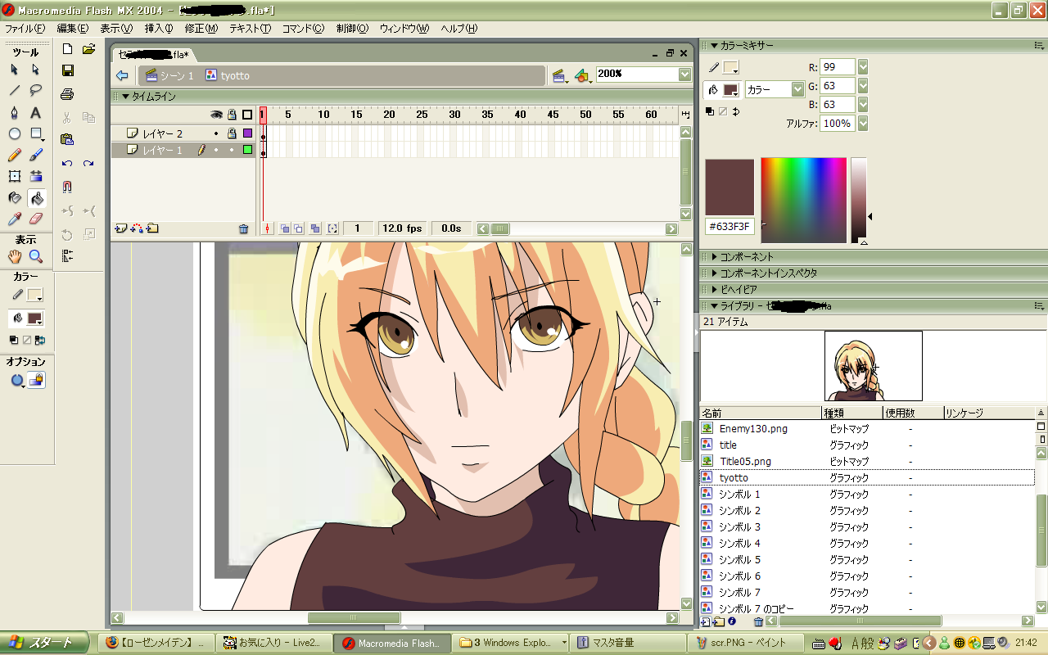Select the Eraser tool
Image resolution: width=1048 pixels, height=655 pixels.
(36, 219)
